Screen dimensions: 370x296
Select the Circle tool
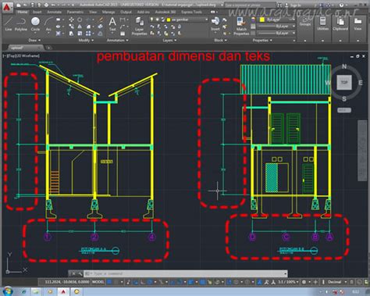[x=35, y=24]
